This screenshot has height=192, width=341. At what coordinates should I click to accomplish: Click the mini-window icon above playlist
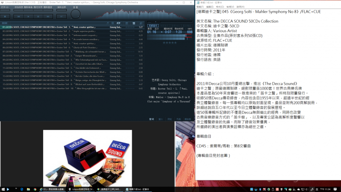coord(141,23)
